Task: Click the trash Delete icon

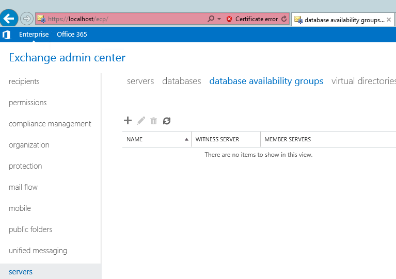Action: [x=153, y=121]
